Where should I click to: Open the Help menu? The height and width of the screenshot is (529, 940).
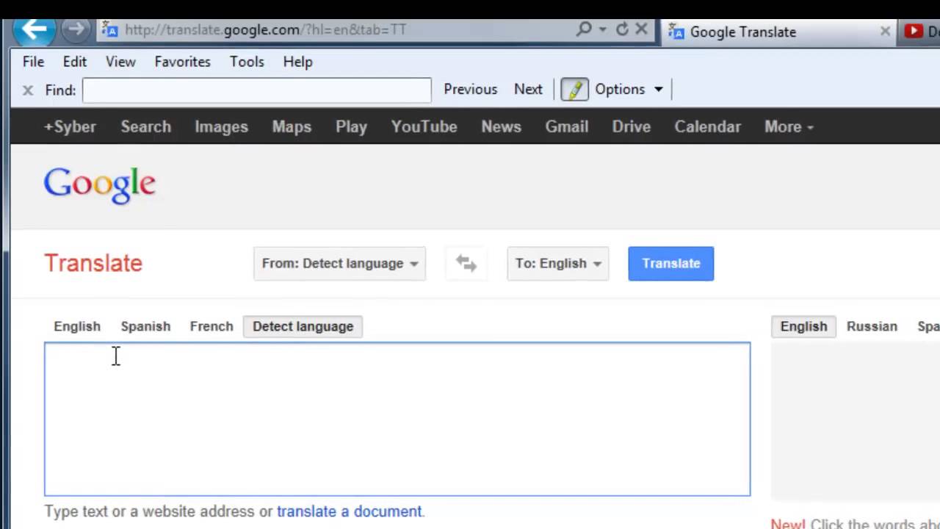(x=297, y=62)
